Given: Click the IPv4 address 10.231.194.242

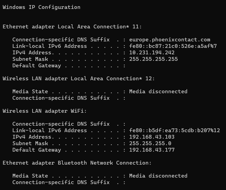Looking at the screenshot, I should point(152,53).
